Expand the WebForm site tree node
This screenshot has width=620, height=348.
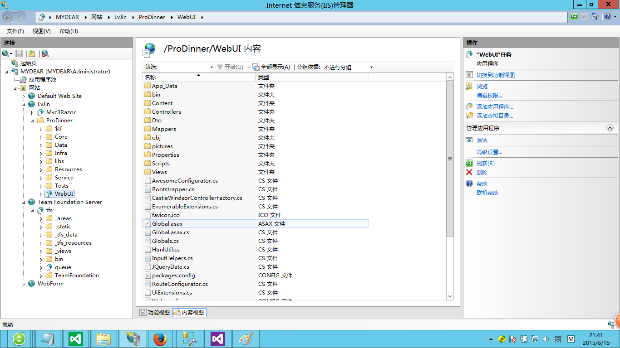[x=24, y=284]
